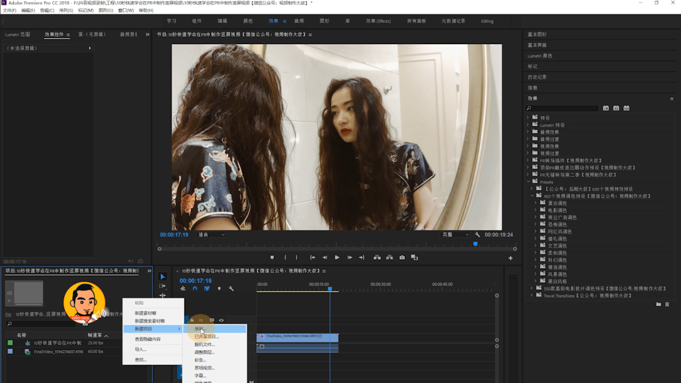Select the Selection arrow tool
The image size is (681, 383).
coord(162,277)
